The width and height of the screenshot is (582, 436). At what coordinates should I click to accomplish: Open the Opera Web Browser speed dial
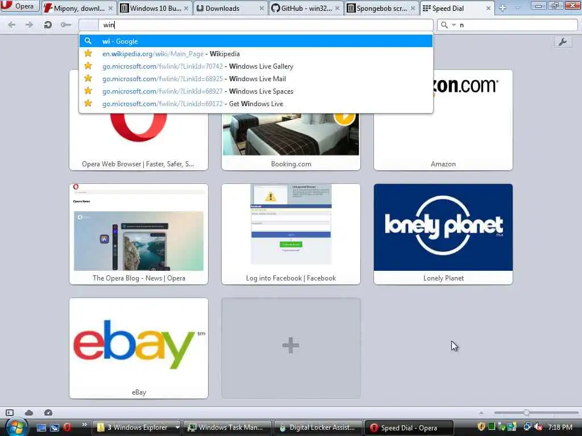click(x=139, y=141)
